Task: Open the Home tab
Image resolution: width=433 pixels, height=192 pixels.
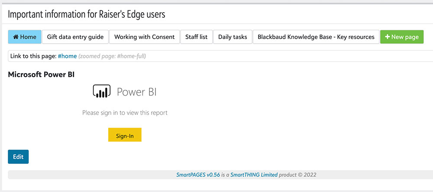Action: (x=25, y=37)
